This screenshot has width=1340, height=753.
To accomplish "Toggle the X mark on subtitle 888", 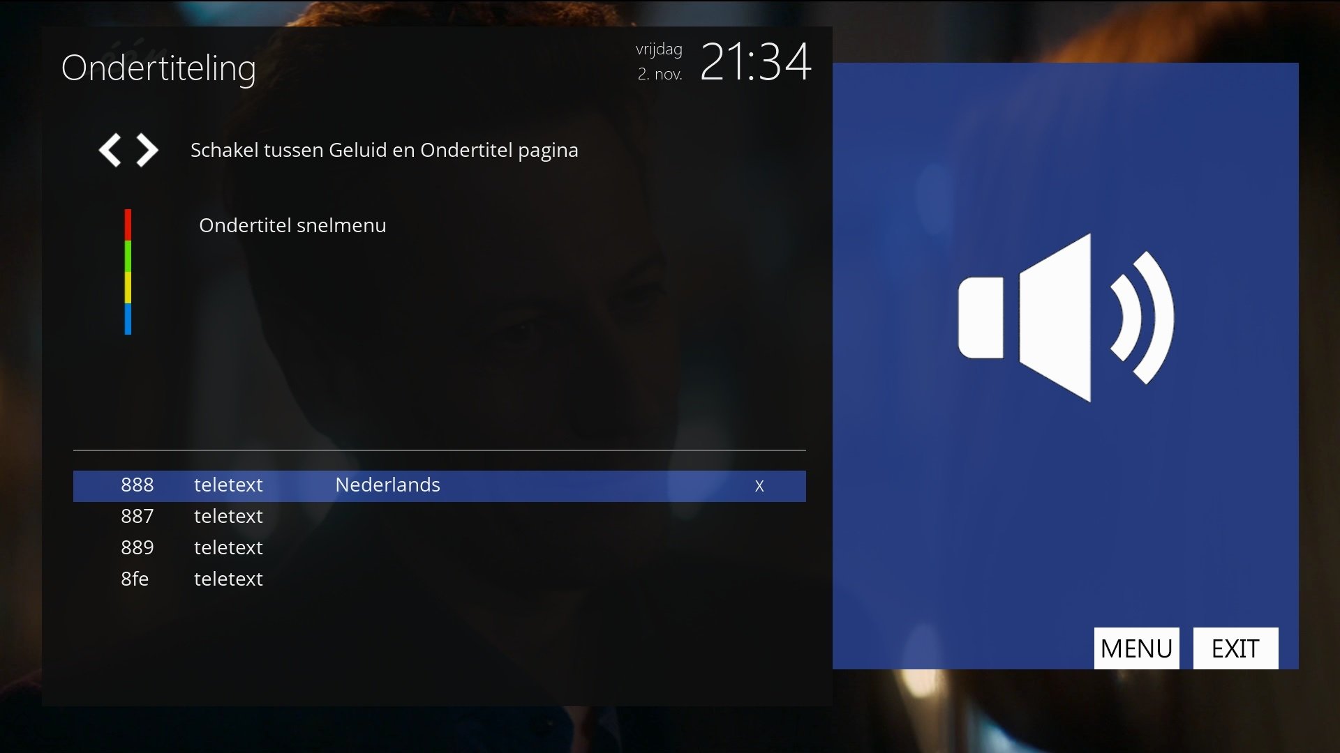I will pyautogui.click(x=759, y=486).
